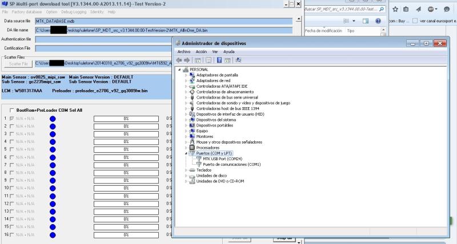Click the clipboard icon in browser toolbar
457x244 pixels.
point(406,9)
